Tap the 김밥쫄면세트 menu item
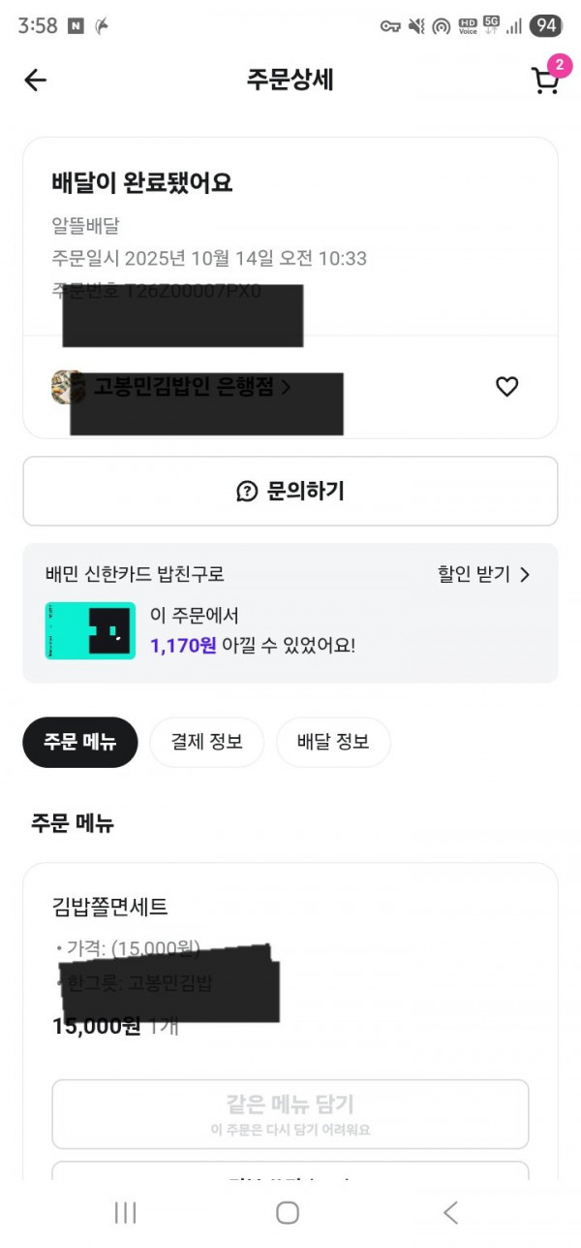Screen dimensions: 581x1248 click(x=109, y=907)
